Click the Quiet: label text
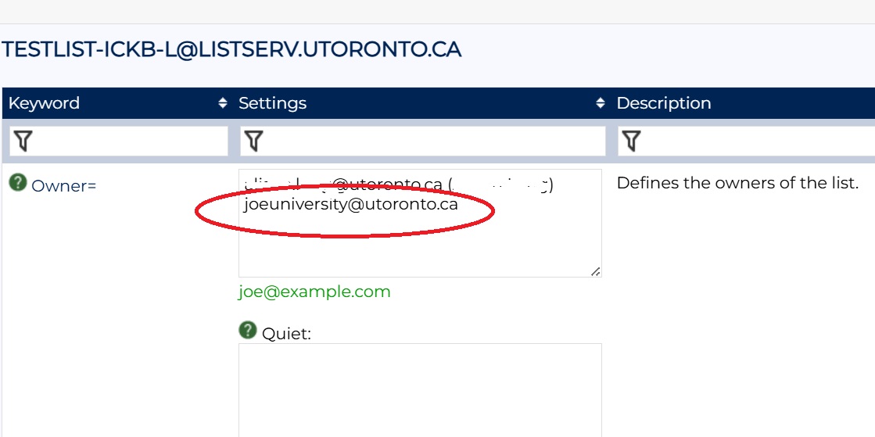Screen dimensions: 875x437 pyautogui.click(x=286, y=334)
